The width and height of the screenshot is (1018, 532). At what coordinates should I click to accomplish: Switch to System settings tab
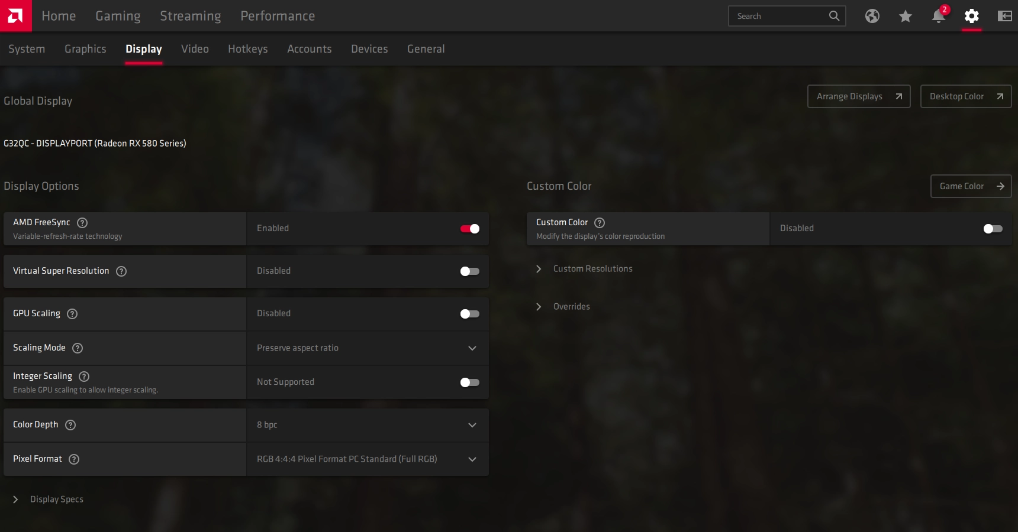pos(27,49)
